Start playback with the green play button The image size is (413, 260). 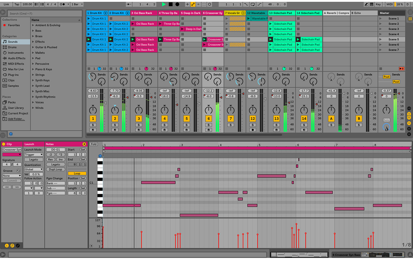pyautogui.click(x=164, y=4)
